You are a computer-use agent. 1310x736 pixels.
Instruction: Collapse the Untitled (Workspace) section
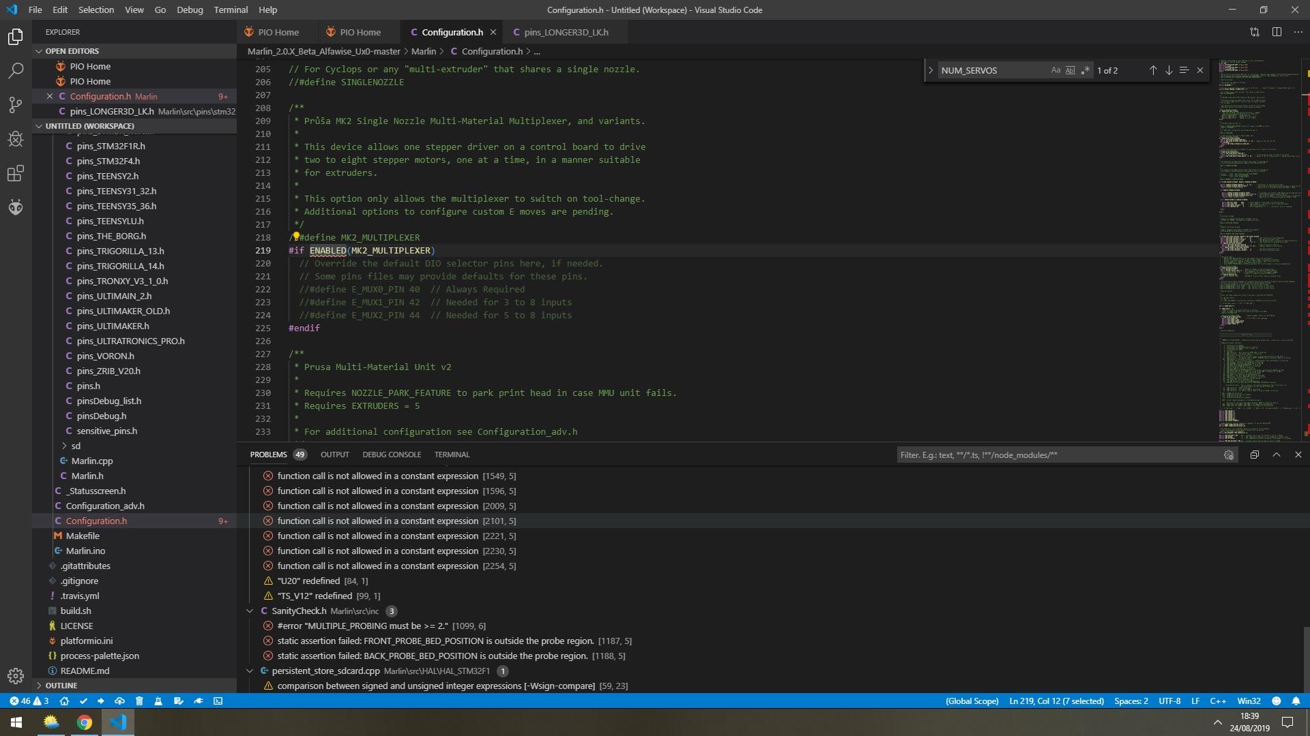pyautogui.click(x=134, y=126)
